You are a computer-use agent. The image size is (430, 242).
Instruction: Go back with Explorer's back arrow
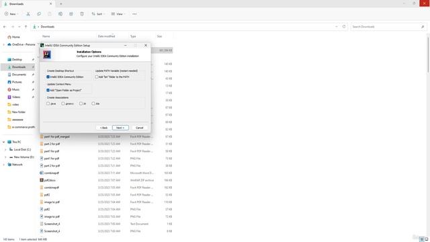(5, 27)
